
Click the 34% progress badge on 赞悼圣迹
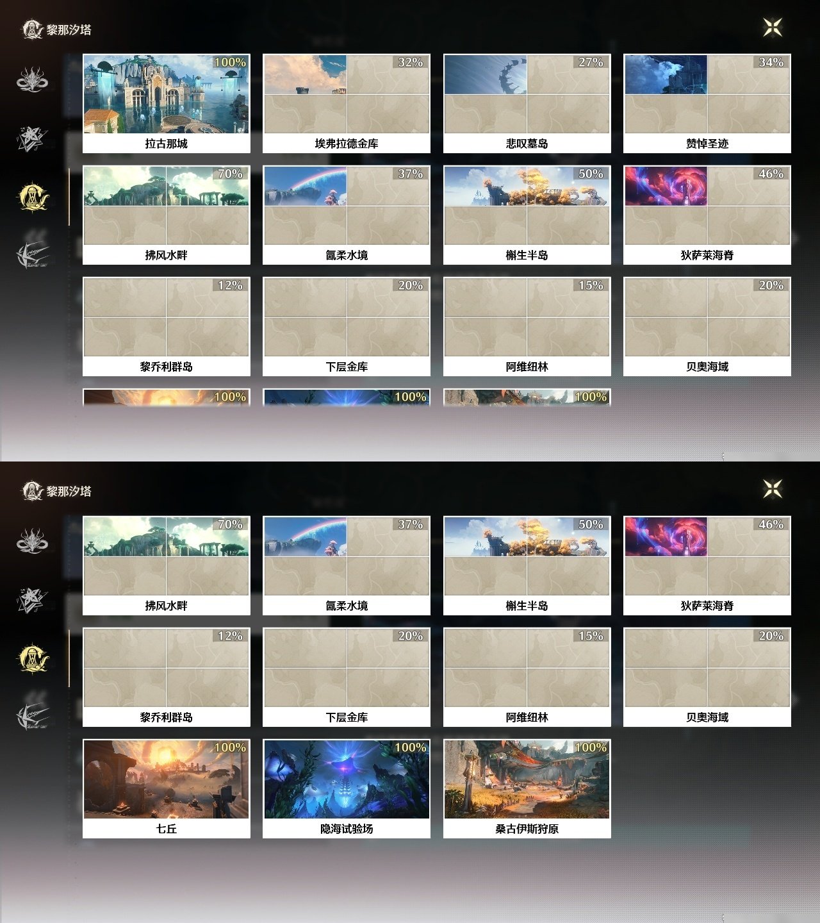click(771, 62)
